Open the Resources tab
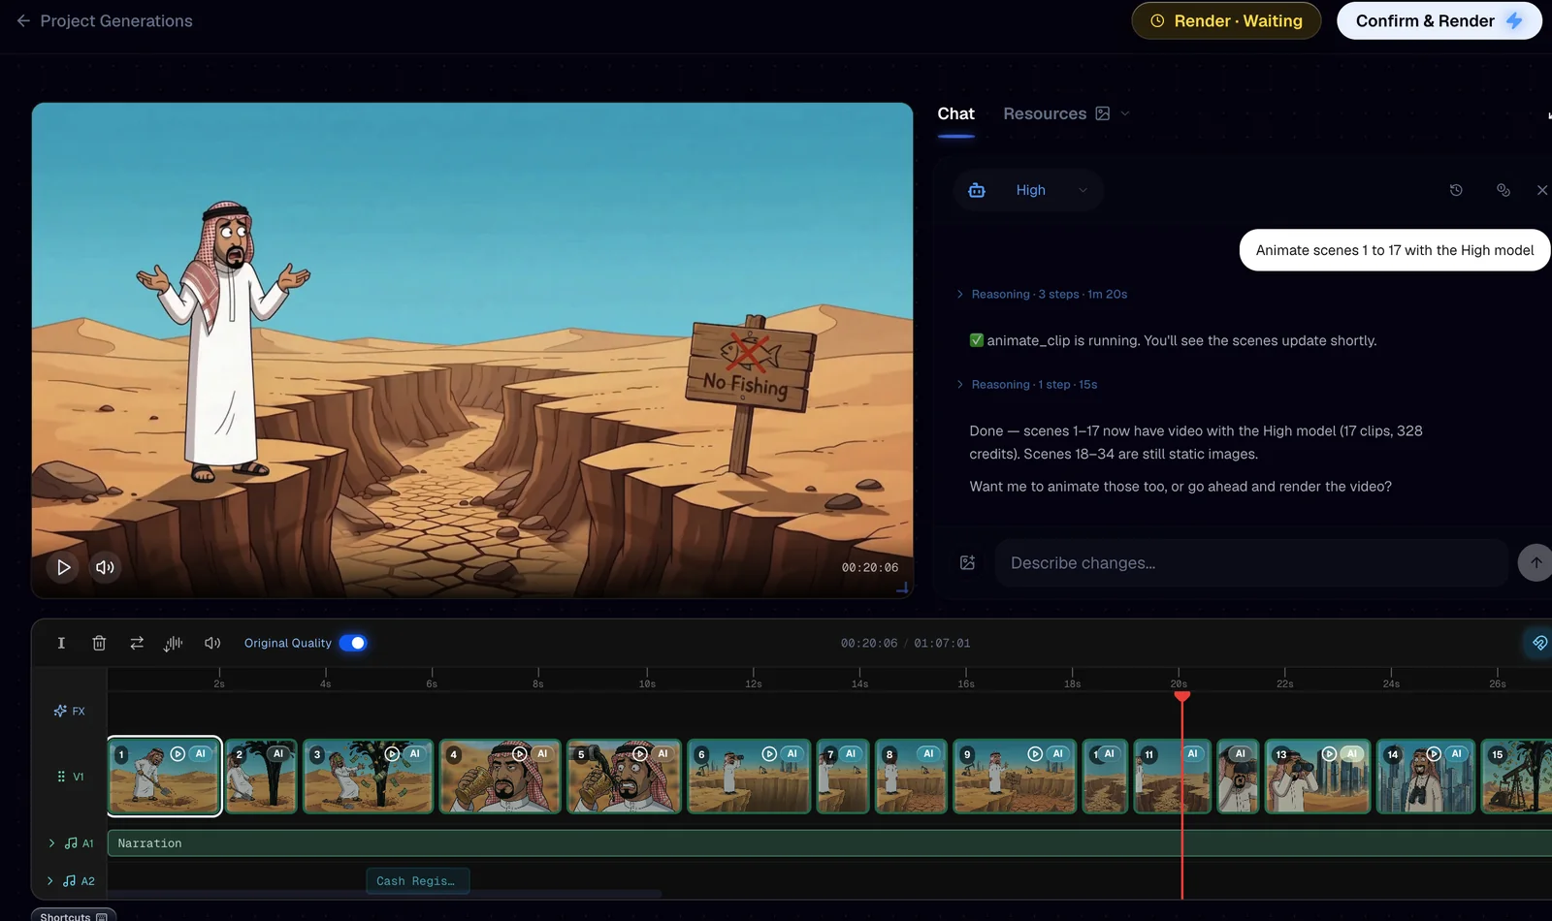The image size is (1552, 921). click(1045, 113)
